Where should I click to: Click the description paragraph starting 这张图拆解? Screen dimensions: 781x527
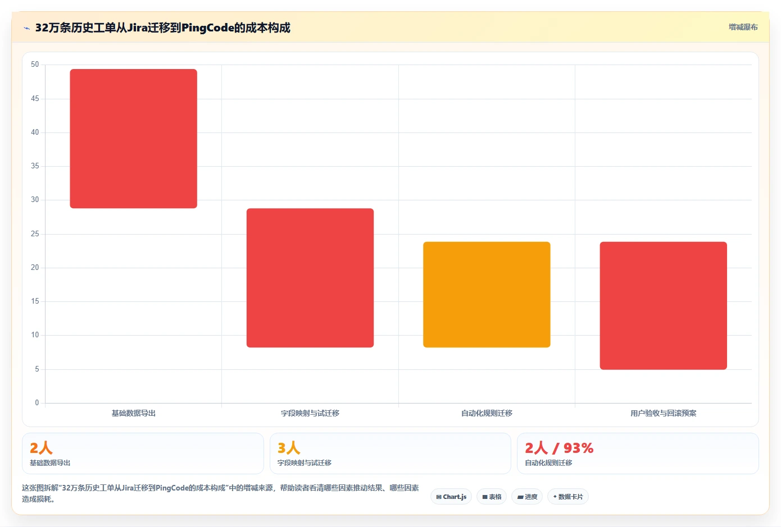point(220,493)
